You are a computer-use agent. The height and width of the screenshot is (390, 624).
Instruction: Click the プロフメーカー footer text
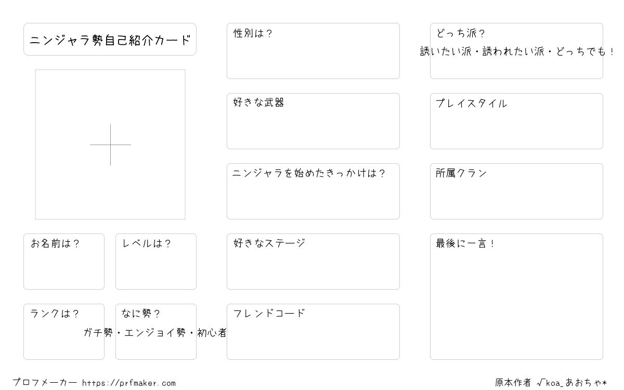[45, 383]
